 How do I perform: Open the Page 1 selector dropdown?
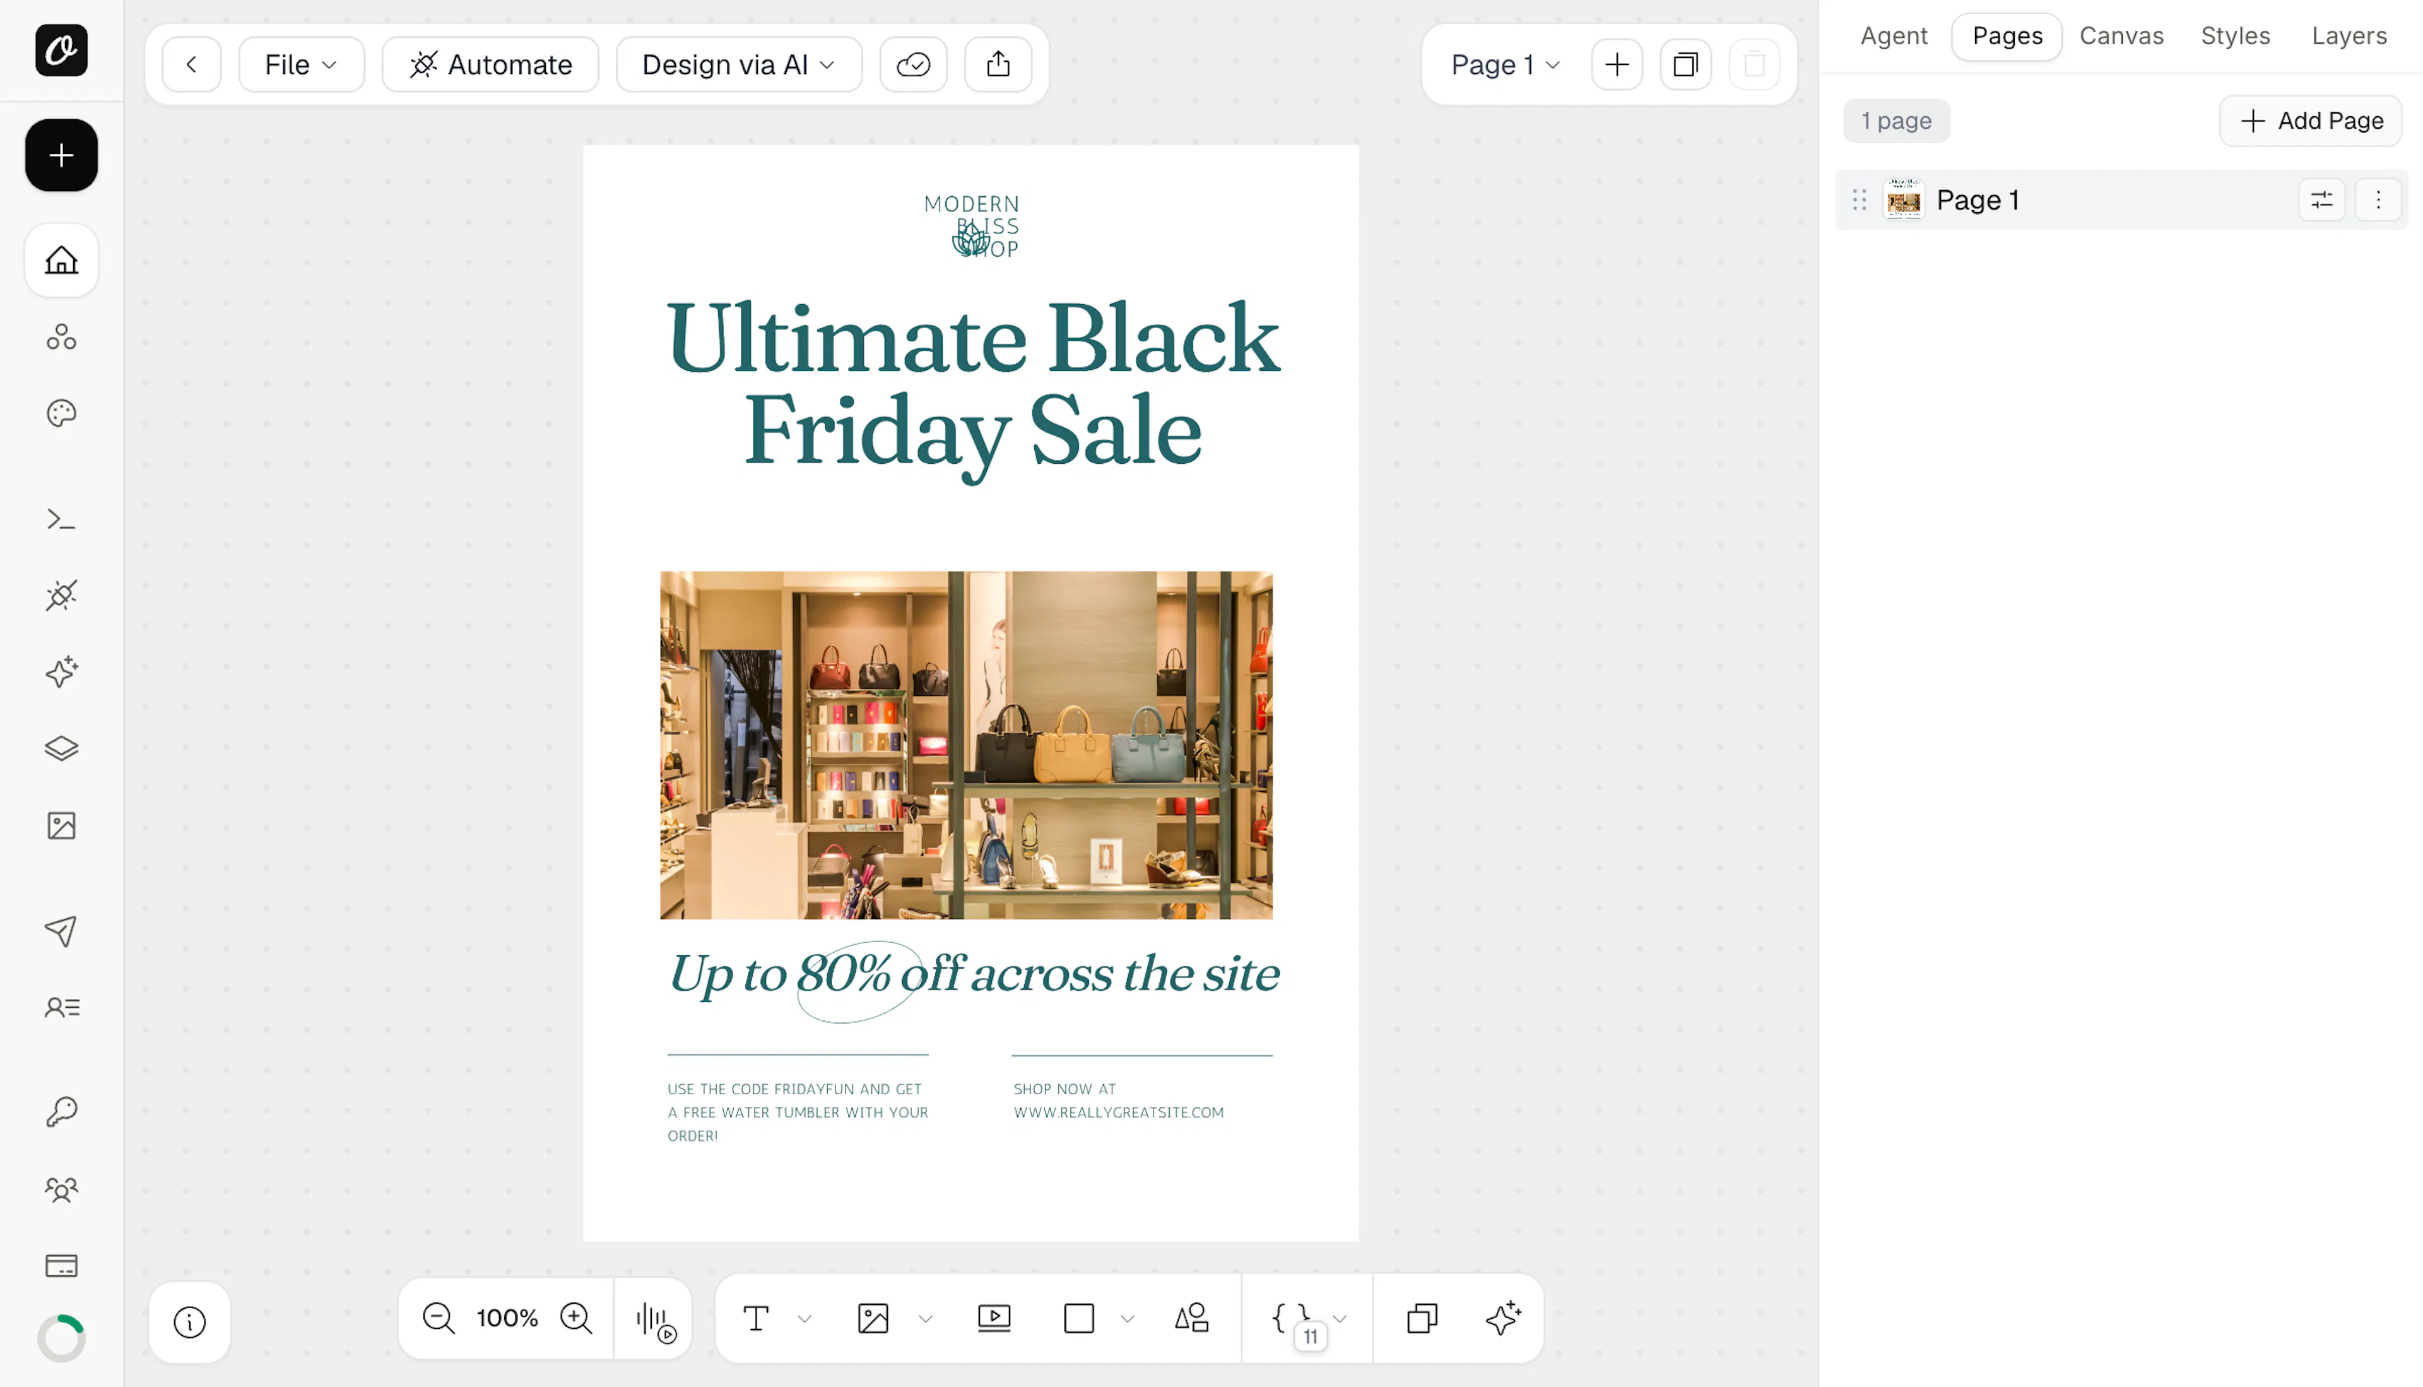[1506, 65]
